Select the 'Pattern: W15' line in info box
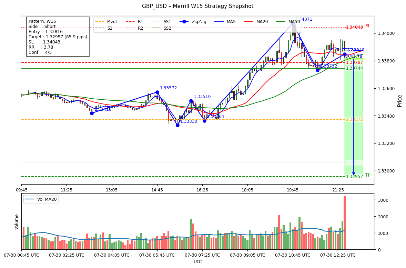This screenshot has width=406, height=268. 42,21
